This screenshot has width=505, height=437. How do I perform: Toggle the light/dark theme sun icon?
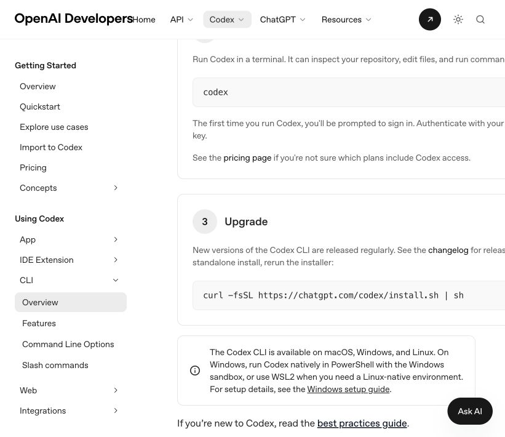pos(458,19)
